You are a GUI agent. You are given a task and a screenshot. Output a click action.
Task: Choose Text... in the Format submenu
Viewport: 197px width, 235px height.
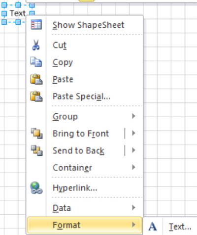[x=180, y=227]
